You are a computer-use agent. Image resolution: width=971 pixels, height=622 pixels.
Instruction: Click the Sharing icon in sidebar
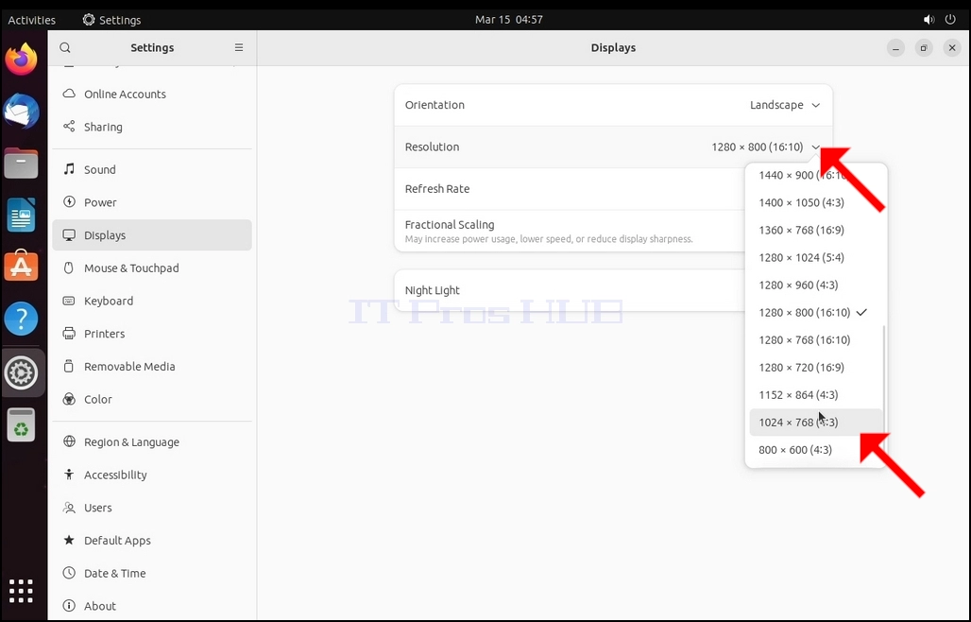pos(69,127)
